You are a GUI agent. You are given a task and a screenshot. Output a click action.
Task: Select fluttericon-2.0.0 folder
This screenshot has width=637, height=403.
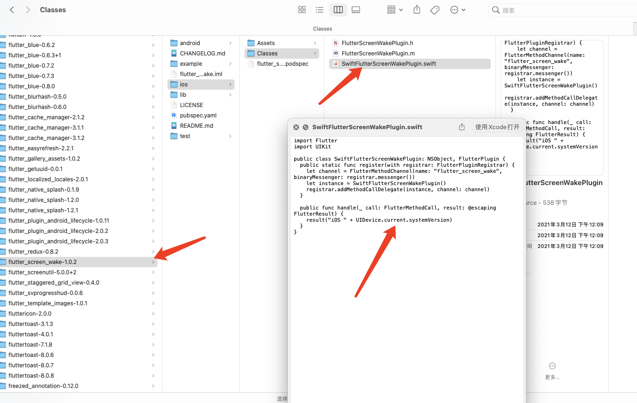point(79,314)
